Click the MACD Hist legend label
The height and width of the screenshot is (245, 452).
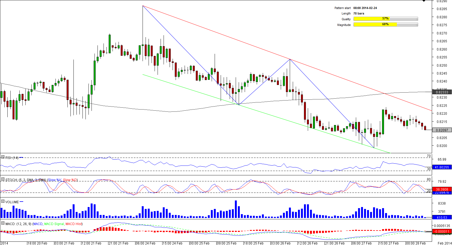[73, 224]
